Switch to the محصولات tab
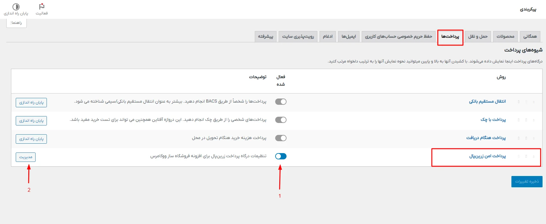546x224 pixels. pyautogui.click(x=505, y=36)
